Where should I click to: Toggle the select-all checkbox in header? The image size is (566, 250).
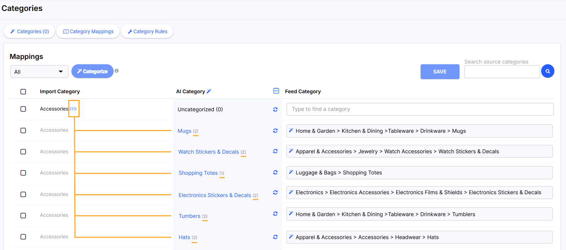[23, 92]
